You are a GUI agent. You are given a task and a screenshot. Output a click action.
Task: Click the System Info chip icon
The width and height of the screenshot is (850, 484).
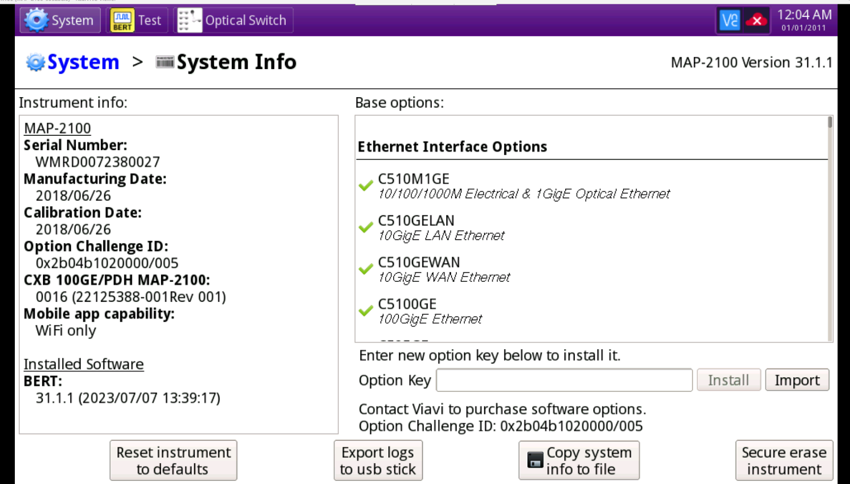pos(165,62)
